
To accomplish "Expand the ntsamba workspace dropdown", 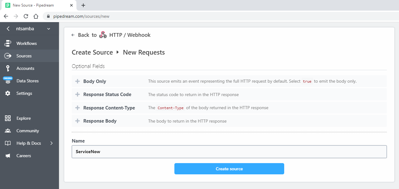I will coord(48,28).
